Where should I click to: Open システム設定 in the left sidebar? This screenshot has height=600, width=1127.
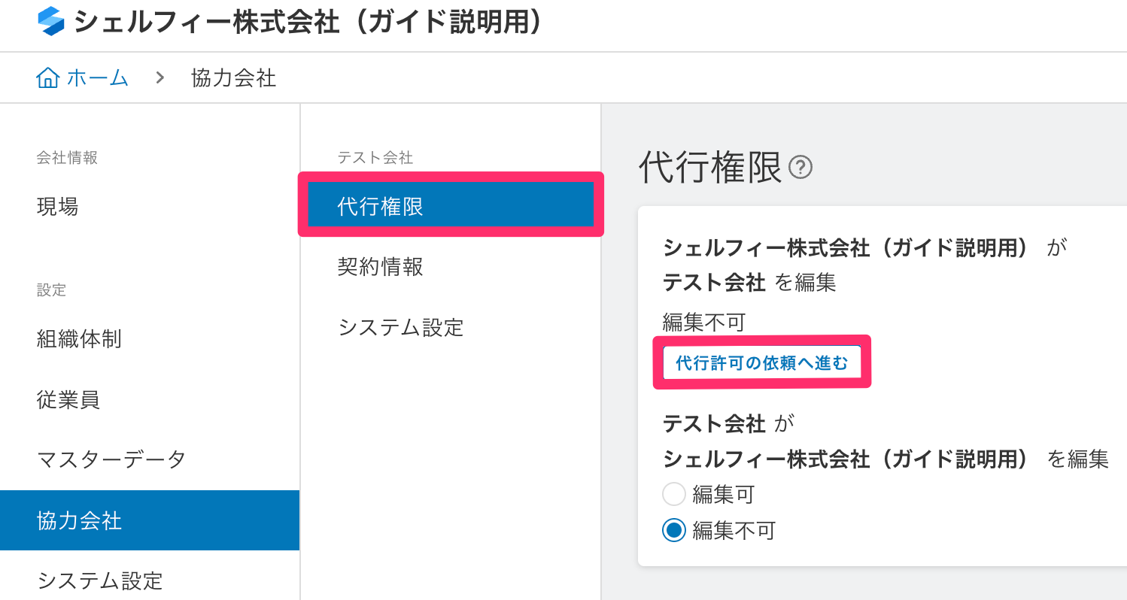click(100, 580)
